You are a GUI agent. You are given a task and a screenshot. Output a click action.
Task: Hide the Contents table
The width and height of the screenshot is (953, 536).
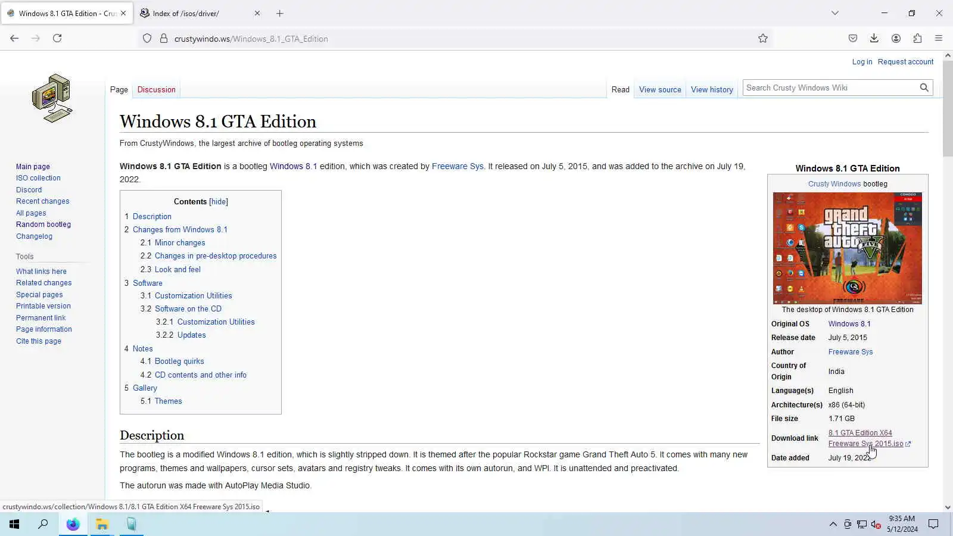219,202
